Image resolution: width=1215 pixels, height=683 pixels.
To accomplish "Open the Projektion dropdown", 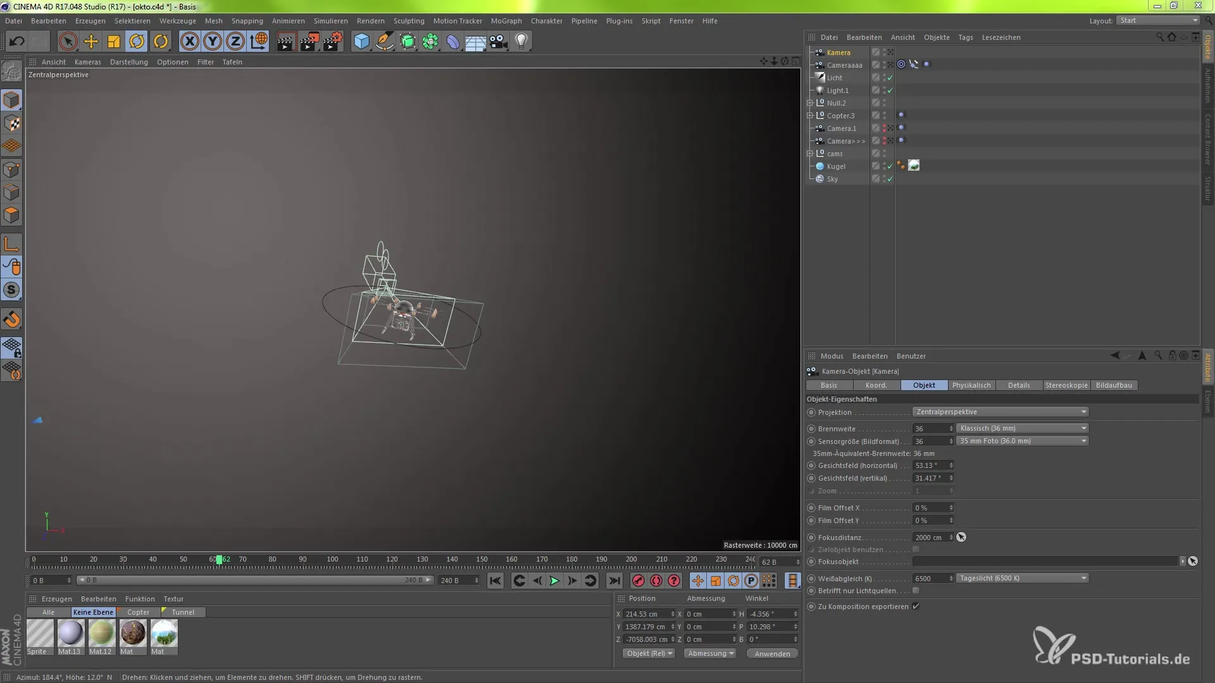I will (1000, 412).
